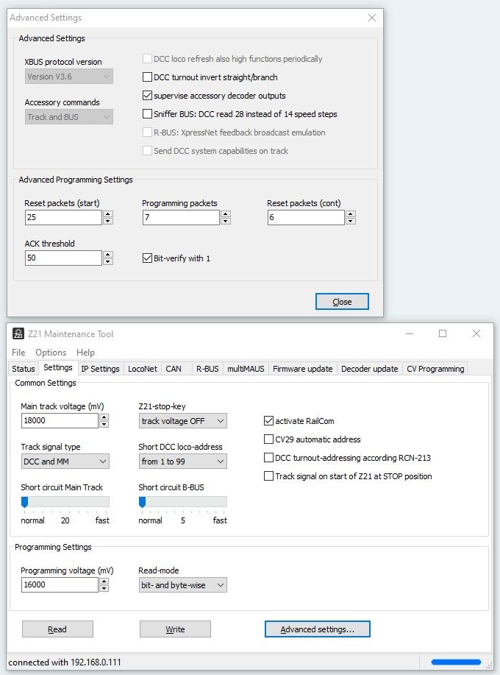The image size is (500, 675).
Task: Increase ACK threshold with up arrow
Action: [x=108, y=254]
